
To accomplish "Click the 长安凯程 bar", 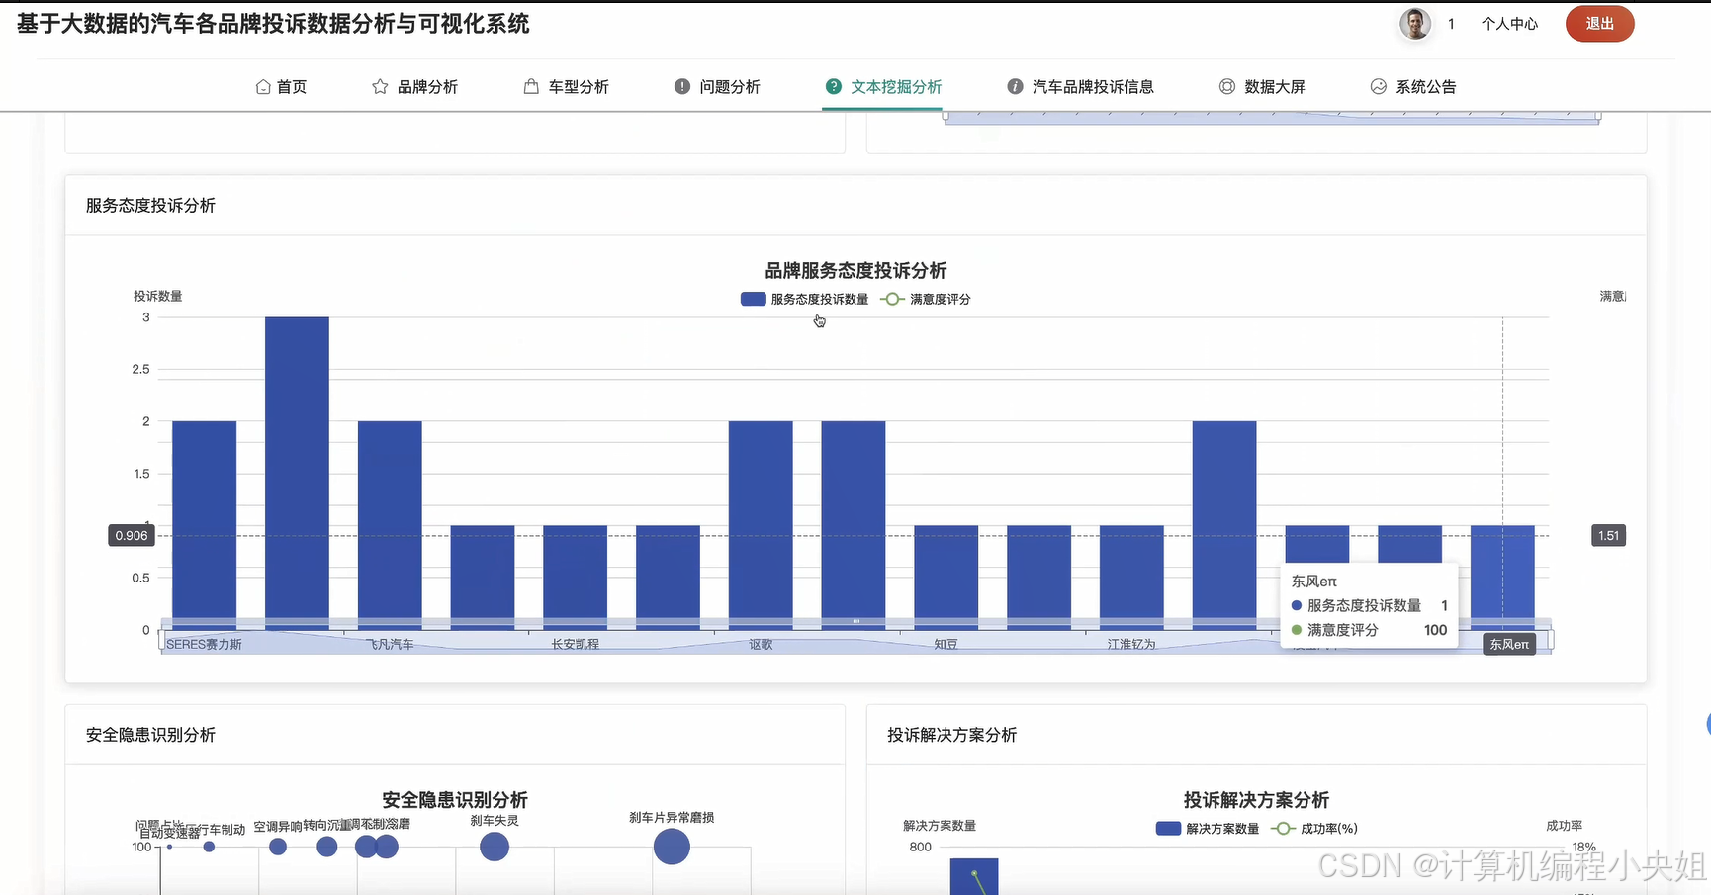I will (x=575, y=578).
